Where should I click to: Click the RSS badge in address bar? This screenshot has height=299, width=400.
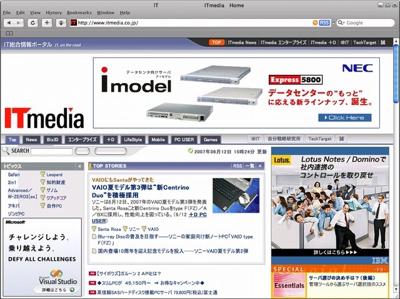(x=324, y=22)
